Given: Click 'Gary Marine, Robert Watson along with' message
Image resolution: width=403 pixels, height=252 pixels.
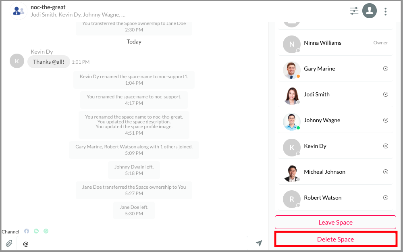Looking at the screenshot, I should (134, 150).
